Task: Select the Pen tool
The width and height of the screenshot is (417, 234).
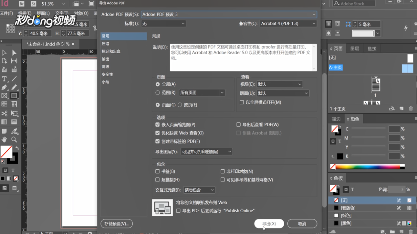Action: pyautogui.click(x=4, y=87)
